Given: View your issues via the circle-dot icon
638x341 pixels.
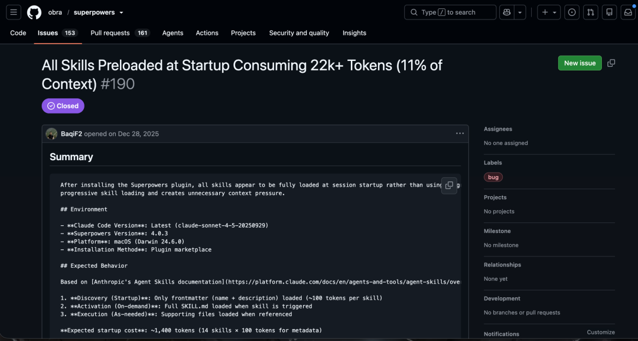Looking at the screenshot, I should click(572, 12).
